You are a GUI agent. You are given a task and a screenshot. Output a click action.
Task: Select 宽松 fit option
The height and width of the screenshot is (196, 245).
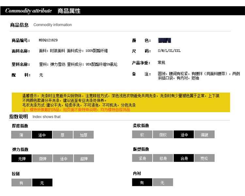[204, 158]
